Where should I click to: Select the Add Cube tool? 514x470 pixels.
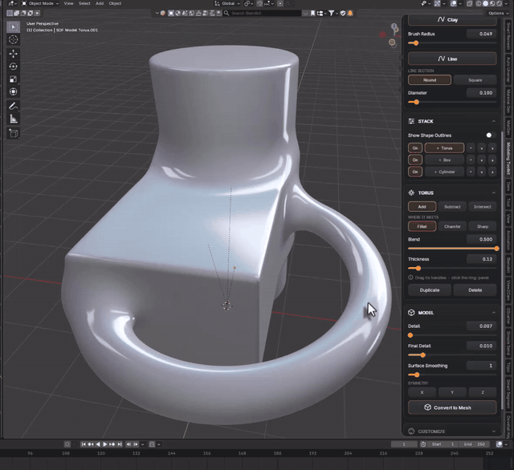tap(13, 133)
